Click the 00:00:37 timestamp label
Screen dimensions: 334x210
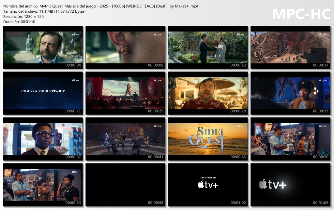73,157
